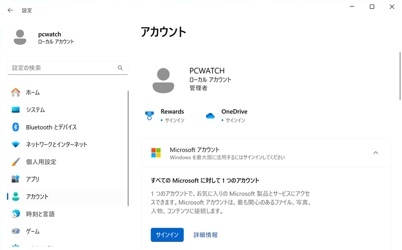
Task: Click the blue サインイン button
Action: coord(167,234)
